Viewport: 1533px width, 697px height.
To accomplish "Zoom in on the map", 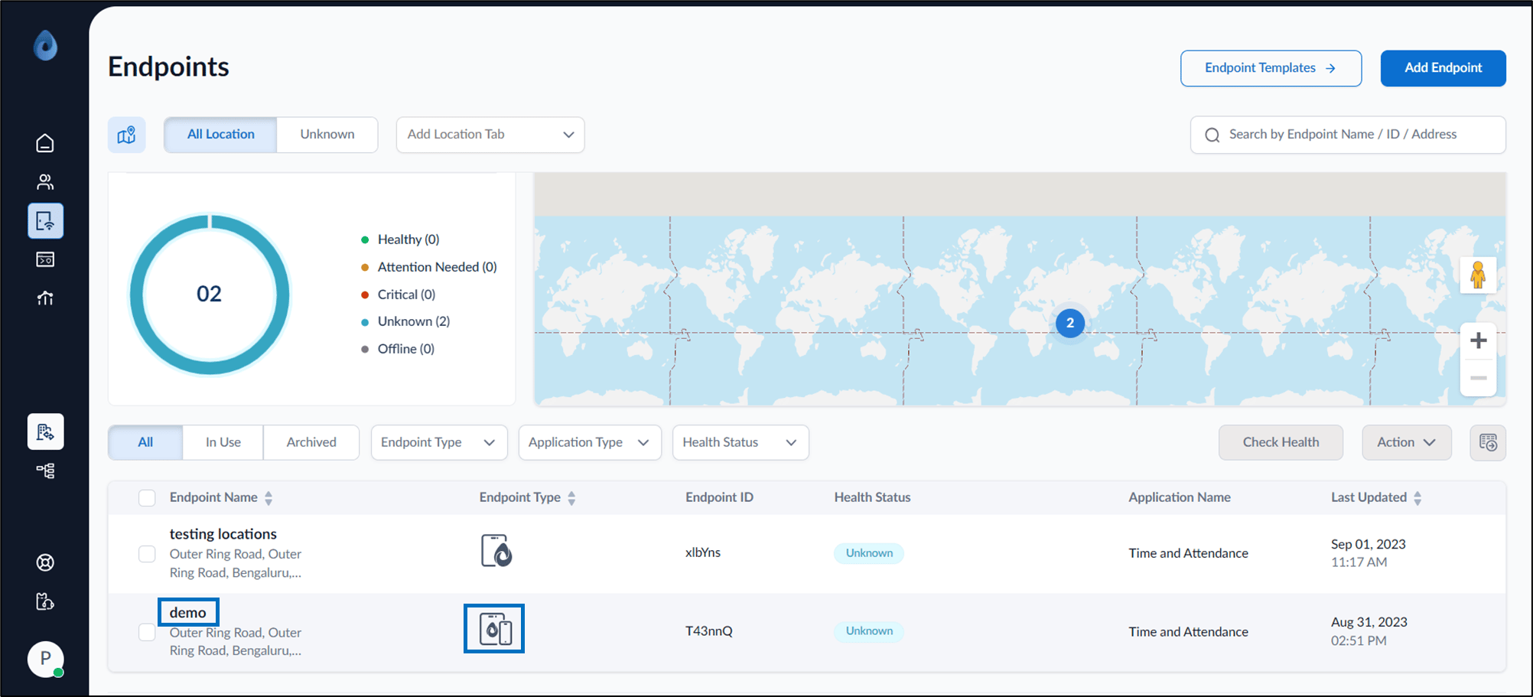I will coord(1478,340).
